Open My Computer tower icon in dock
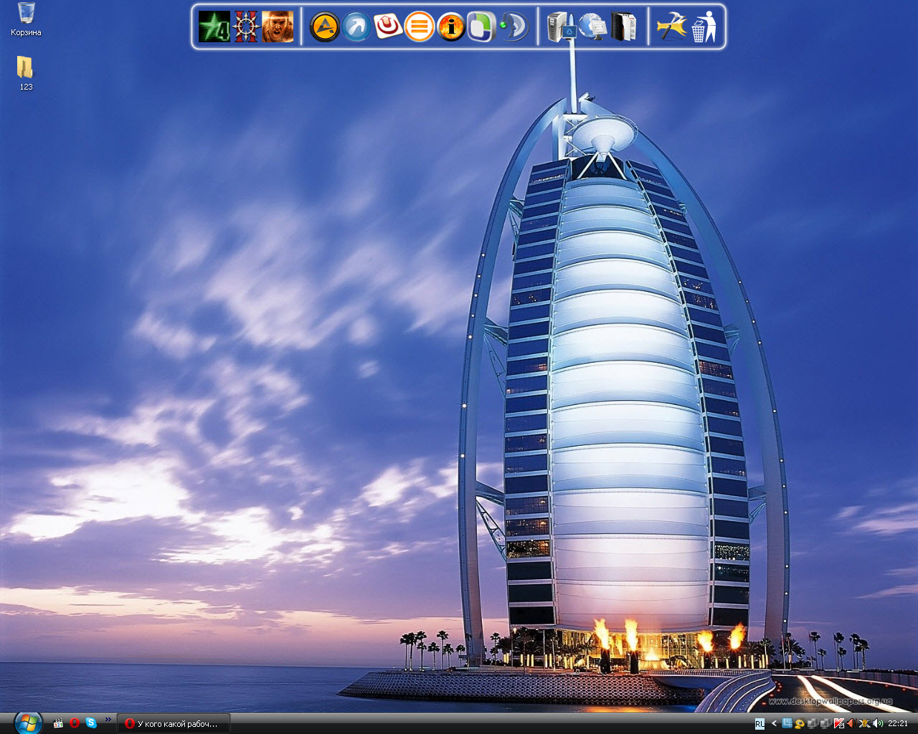The height and width of the screenshot is (734, 918). (559, 27)
